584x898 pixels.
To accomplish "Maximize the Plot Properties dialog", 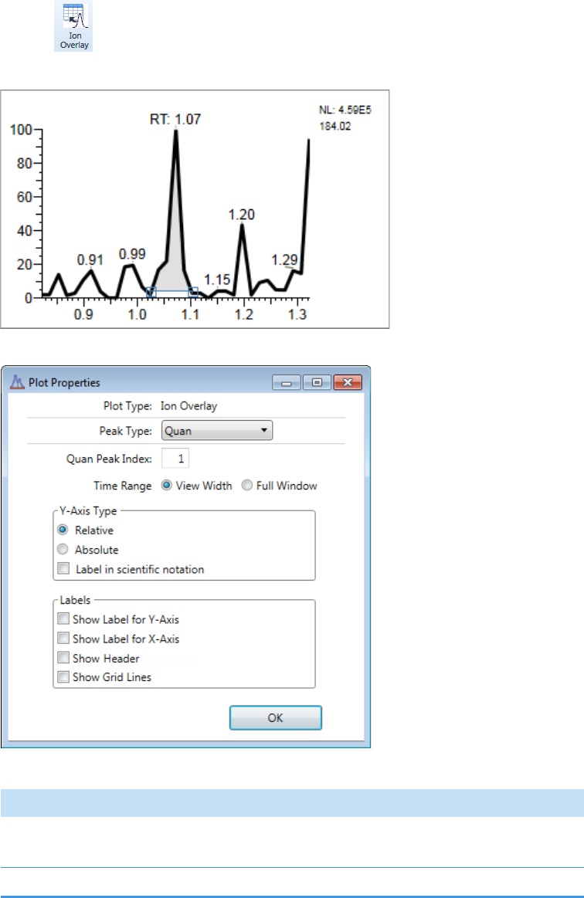I will (317, 382).
